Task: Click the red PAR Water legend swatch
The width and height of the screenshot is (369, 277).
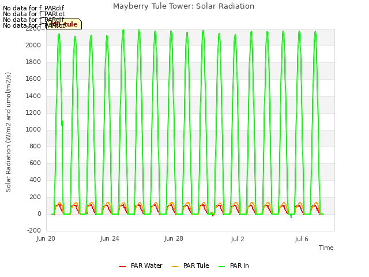Action: click(x=122, y=267)
